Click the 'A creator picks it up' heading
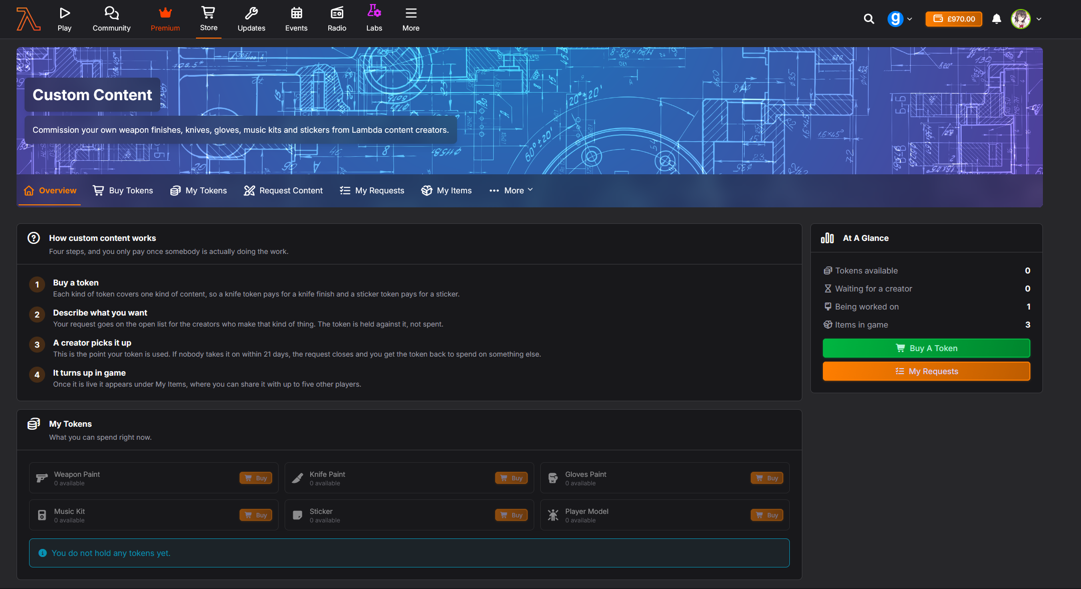 click(x=92, y=343)
